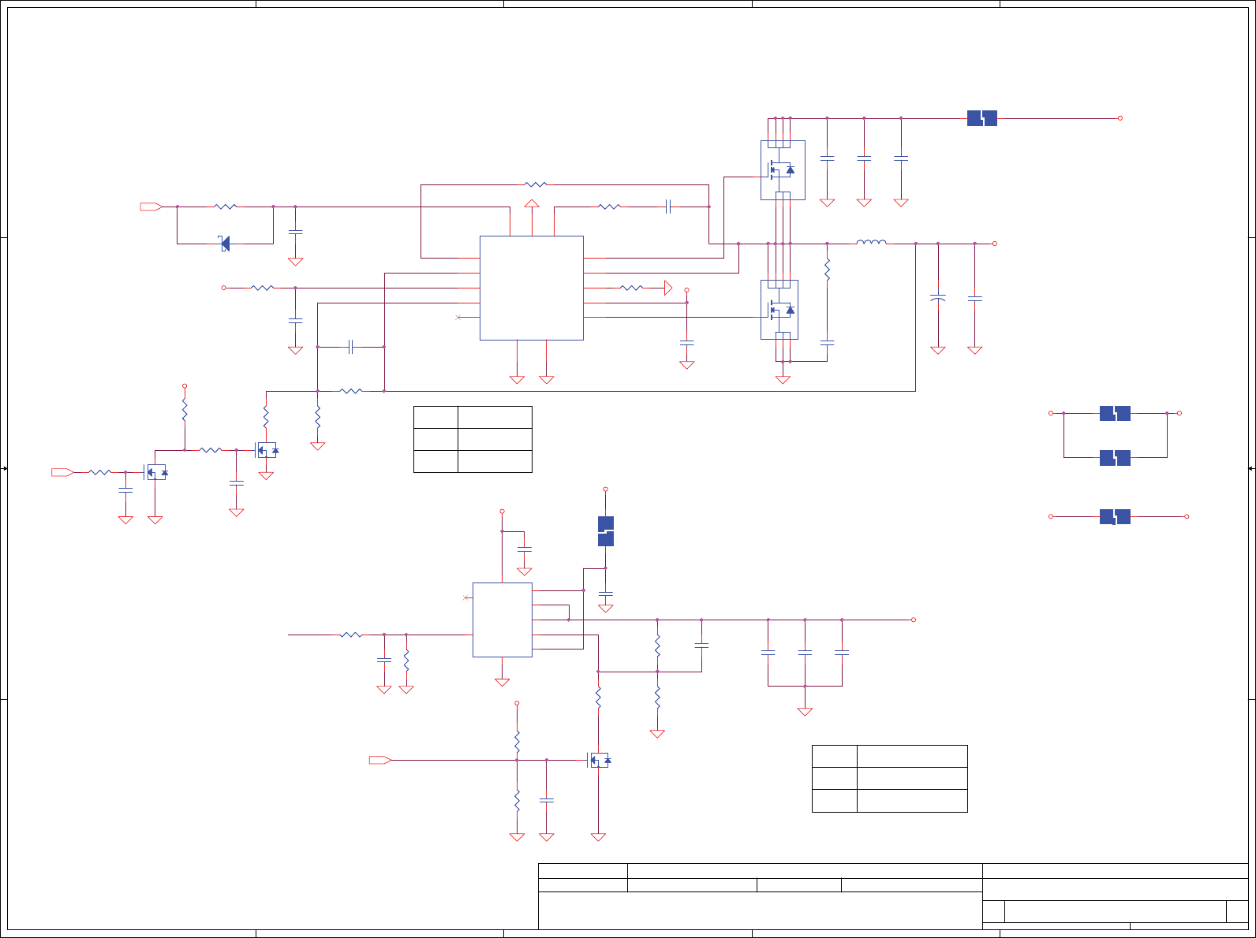1256x938 pixels.
Task: Click the right-pointing arrow after the controller resistor
Action: point(668,288)
